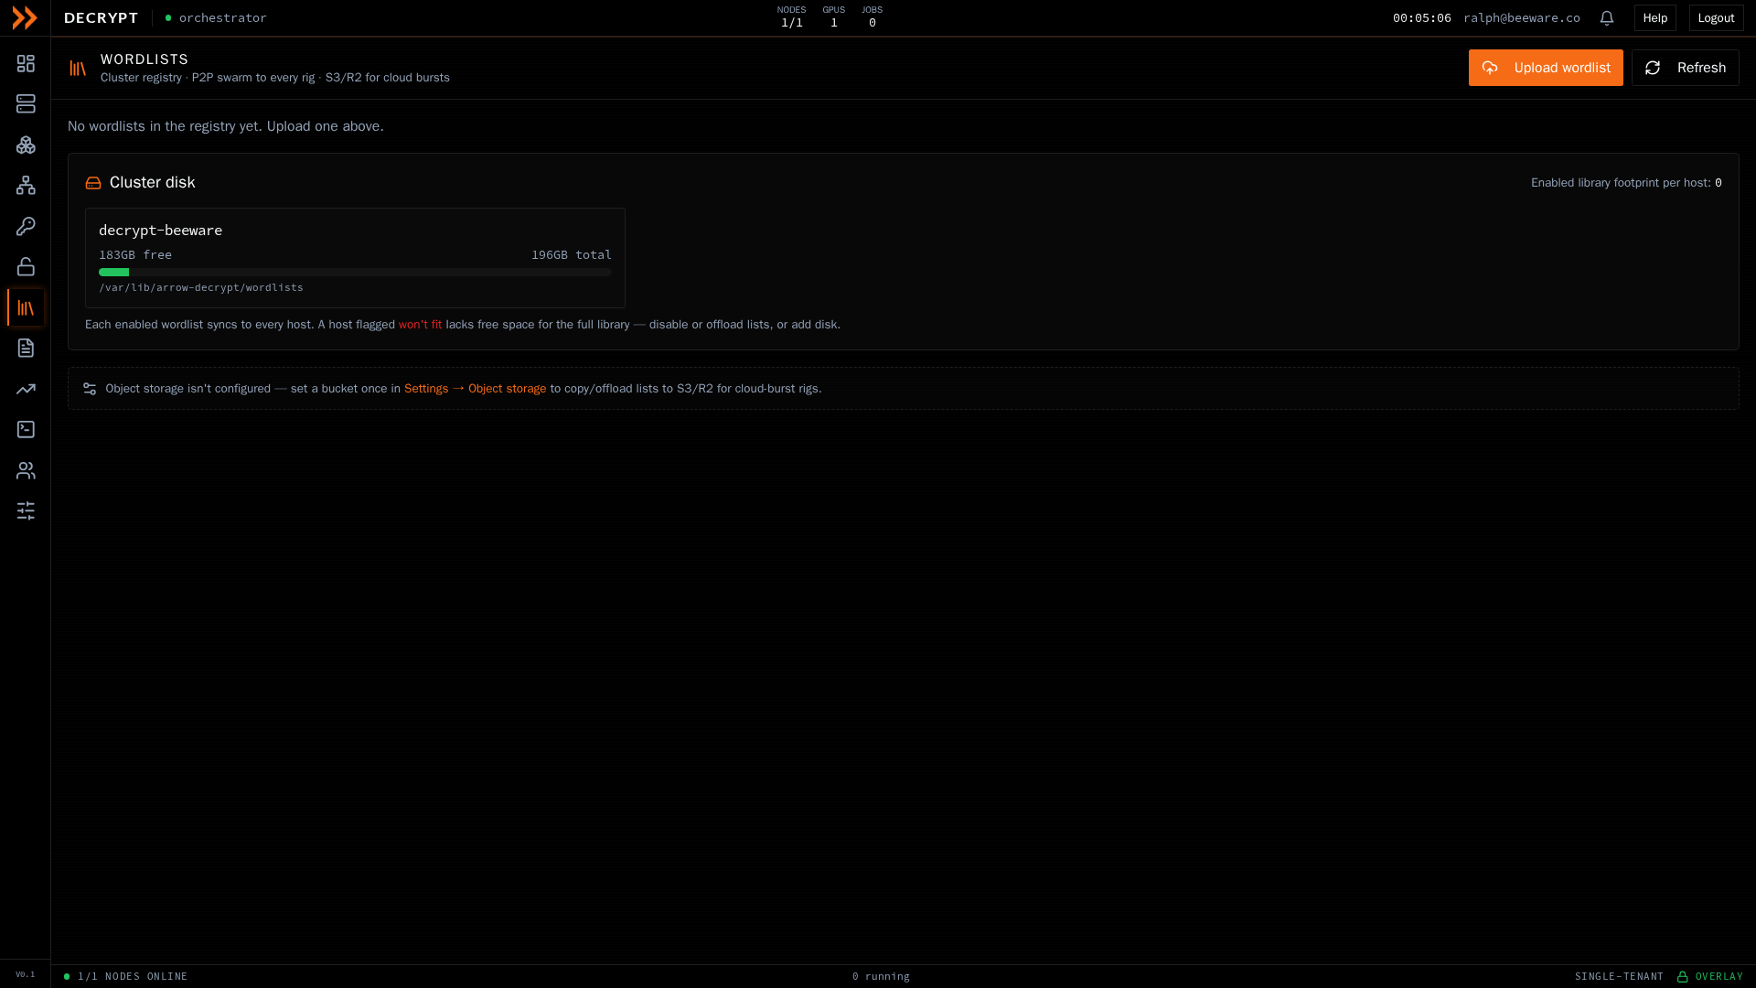Screen dimensions: 1756x988
Task: Click the orange disk icon by Cluster disk
Action: 93,183
